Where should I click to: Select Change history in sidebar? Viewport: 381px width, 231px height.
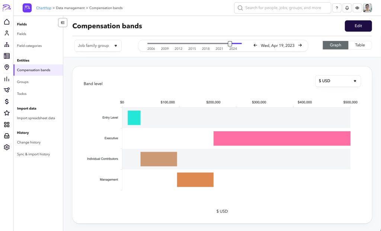click(x=29, y=142)
